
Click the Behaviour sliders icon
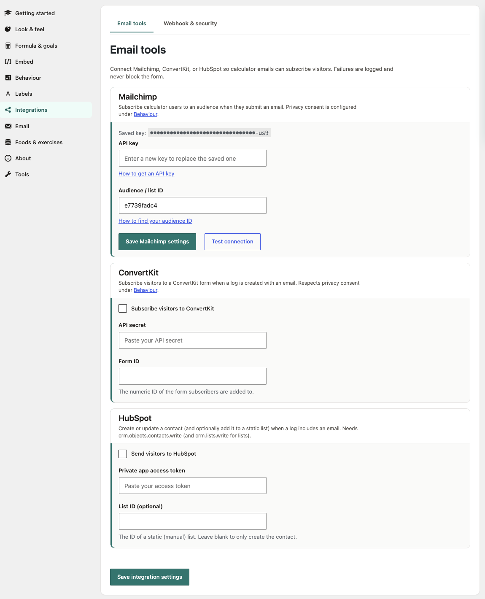[x=8, y=78]
